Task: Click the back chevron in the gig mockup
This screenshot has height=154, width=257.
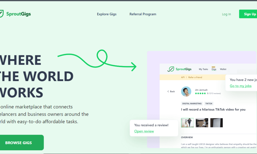Action: pyautogui.click(x=169, y=91)
